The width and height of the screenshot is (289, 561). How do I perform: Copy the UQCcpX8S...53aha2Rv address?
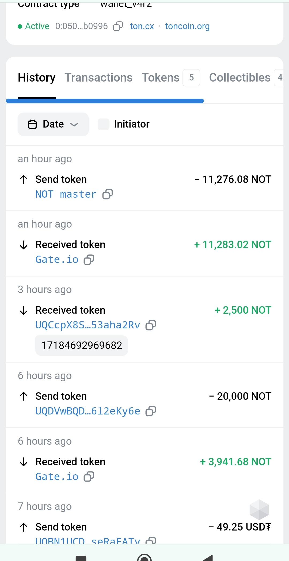[151, 325]
